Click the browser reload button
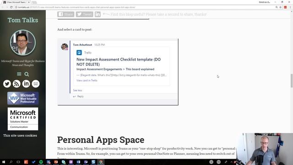This screenshot has width=293, height=165. 11,7
